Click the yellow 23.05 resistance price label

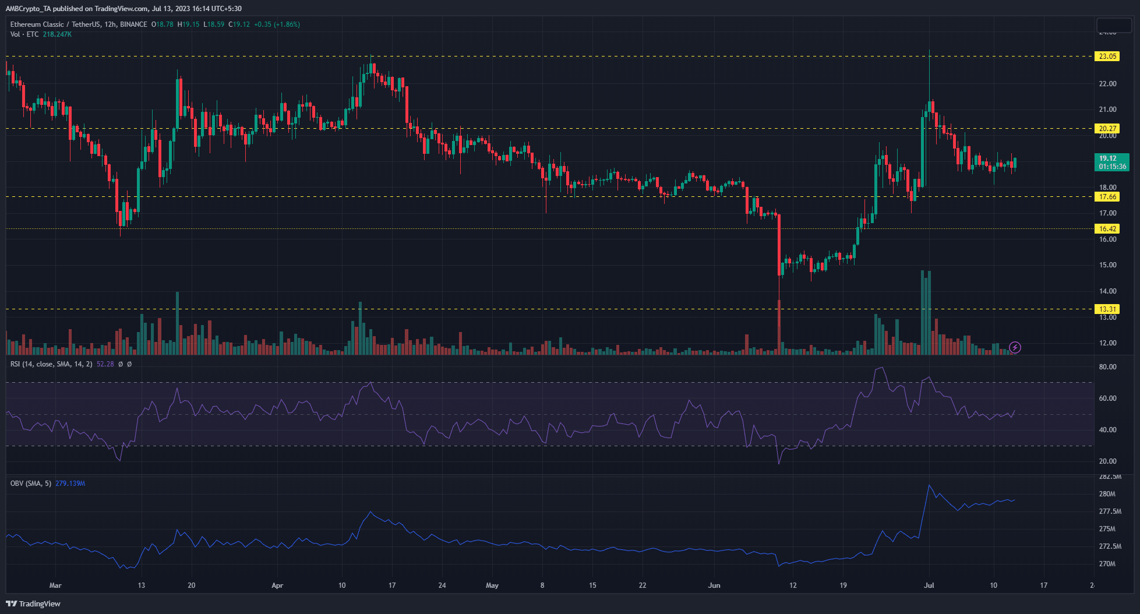point(1107,57)
